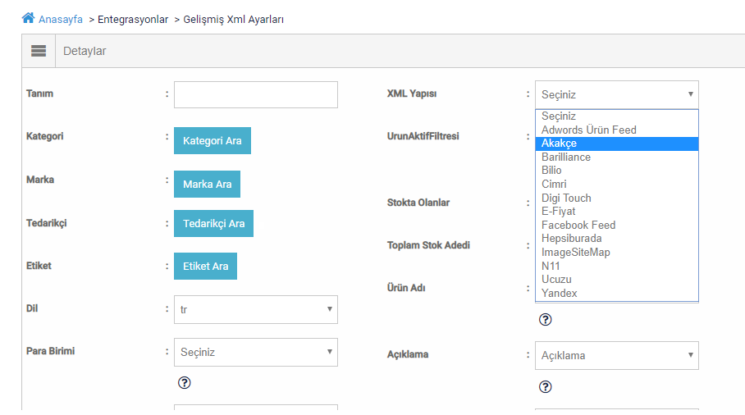Viewport: 745px width, 415px height.
Task: Open the XML Yapısı dropdown
Action: 617,94
